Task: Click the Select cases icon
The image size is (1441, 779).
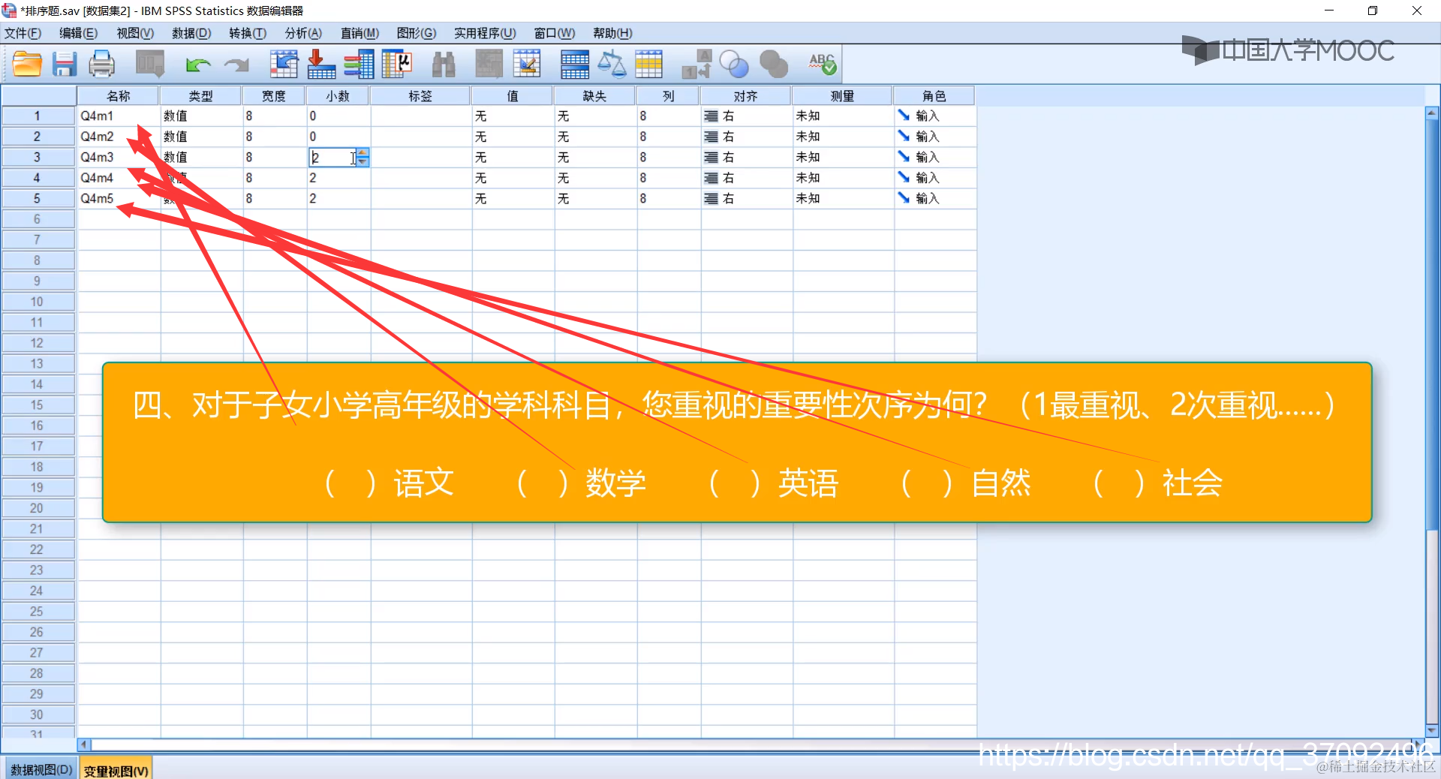Action: (x=649, y=65)
